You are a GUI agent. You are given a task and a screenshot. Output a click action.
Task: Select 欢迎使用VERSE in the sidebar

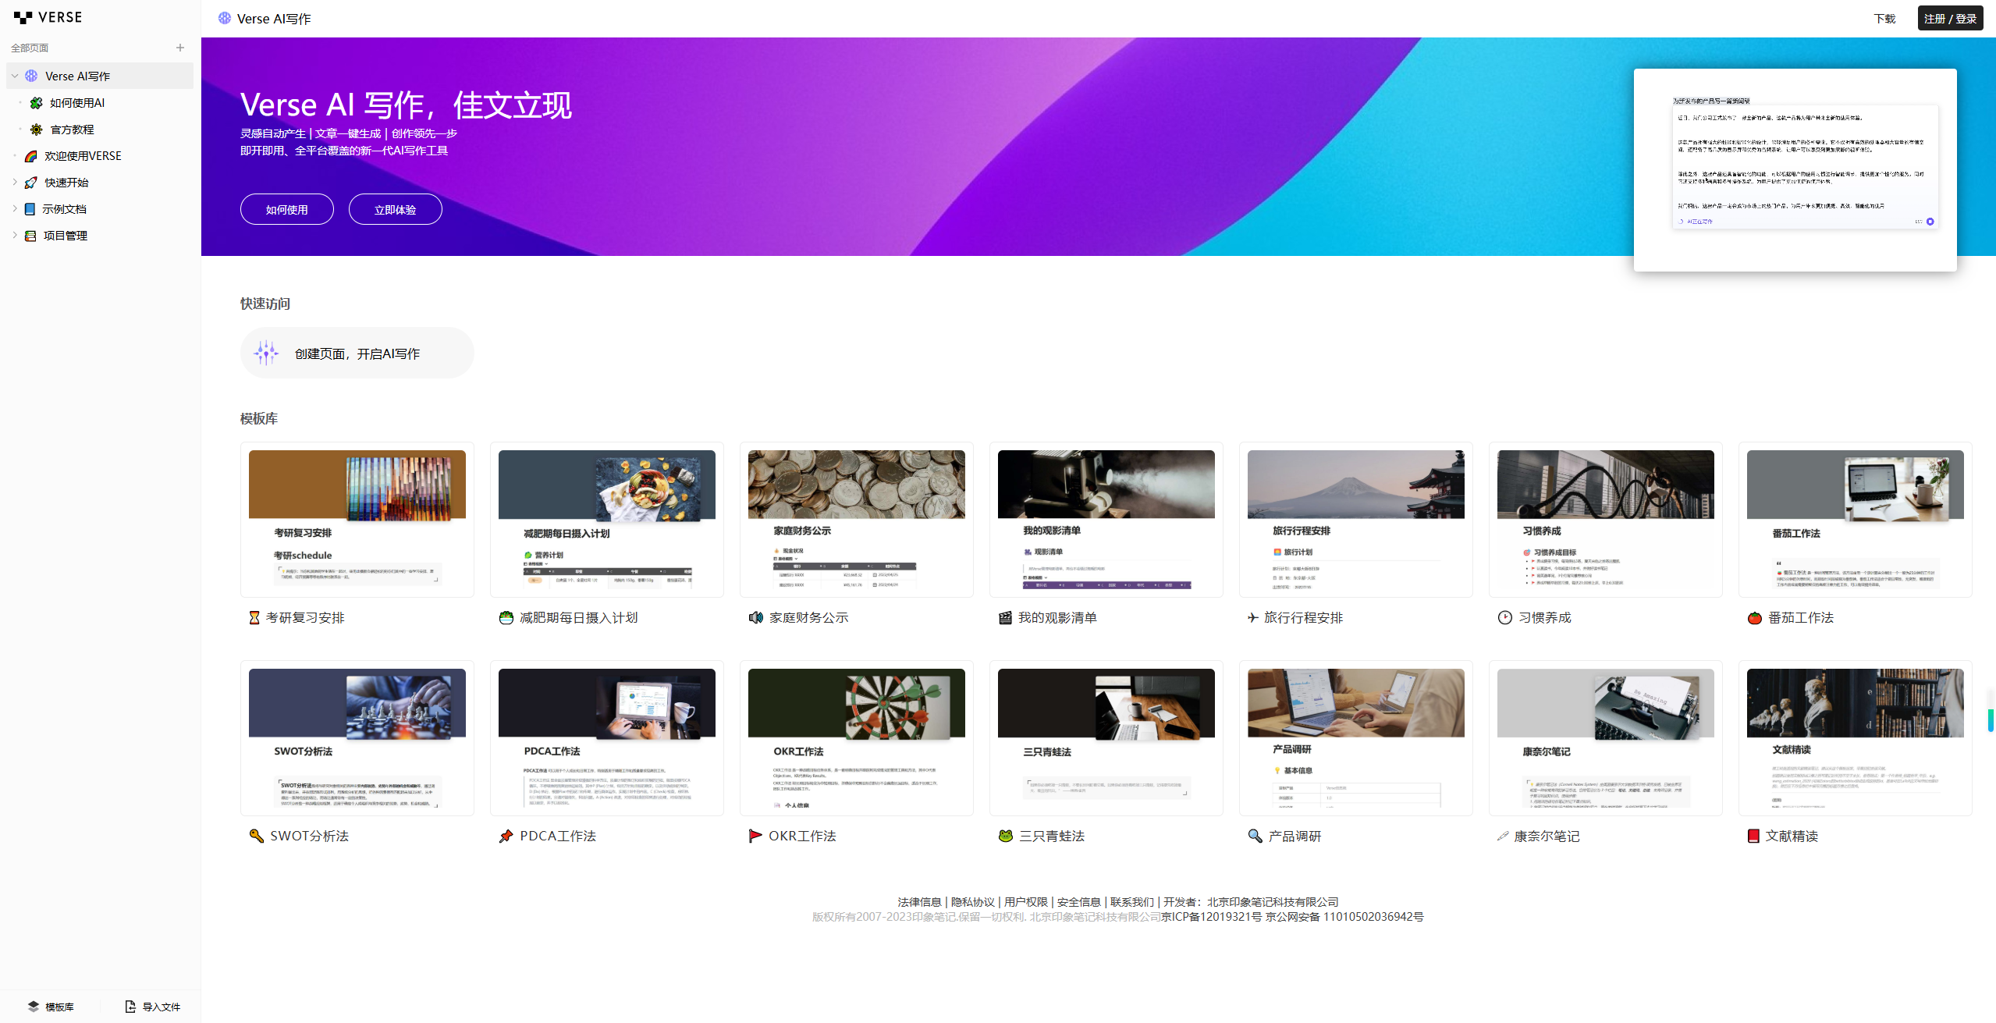pos(100,155)
